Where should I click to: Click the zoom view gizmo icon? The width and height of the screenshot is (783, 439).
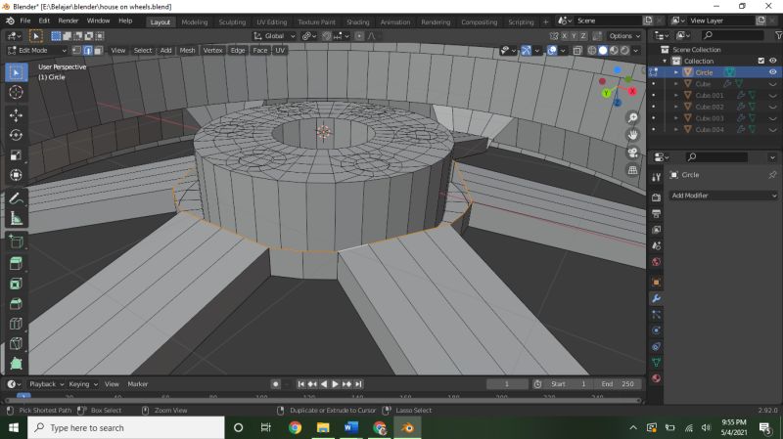(x=632, y=117)
